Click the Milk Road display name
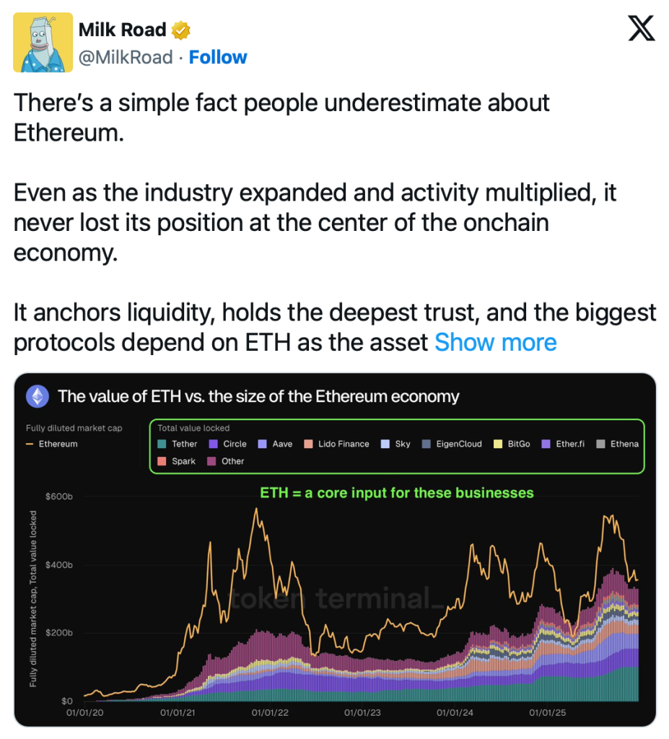 coord(121,30)
